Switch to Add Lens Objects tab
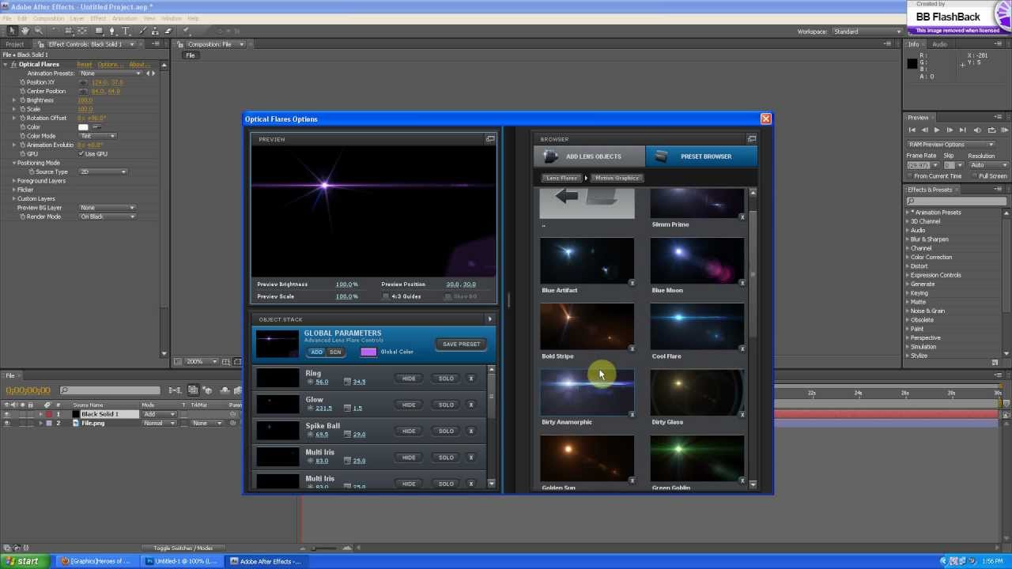This screenshot has width=1012, height=569. pyautogui.click(x=590, y=156)
